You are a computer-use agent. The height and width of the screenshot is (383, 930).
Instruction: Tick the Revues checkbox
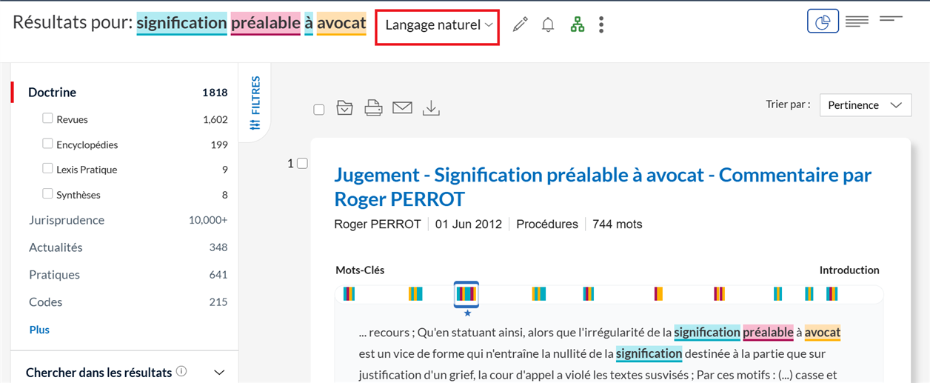(47, 119)
